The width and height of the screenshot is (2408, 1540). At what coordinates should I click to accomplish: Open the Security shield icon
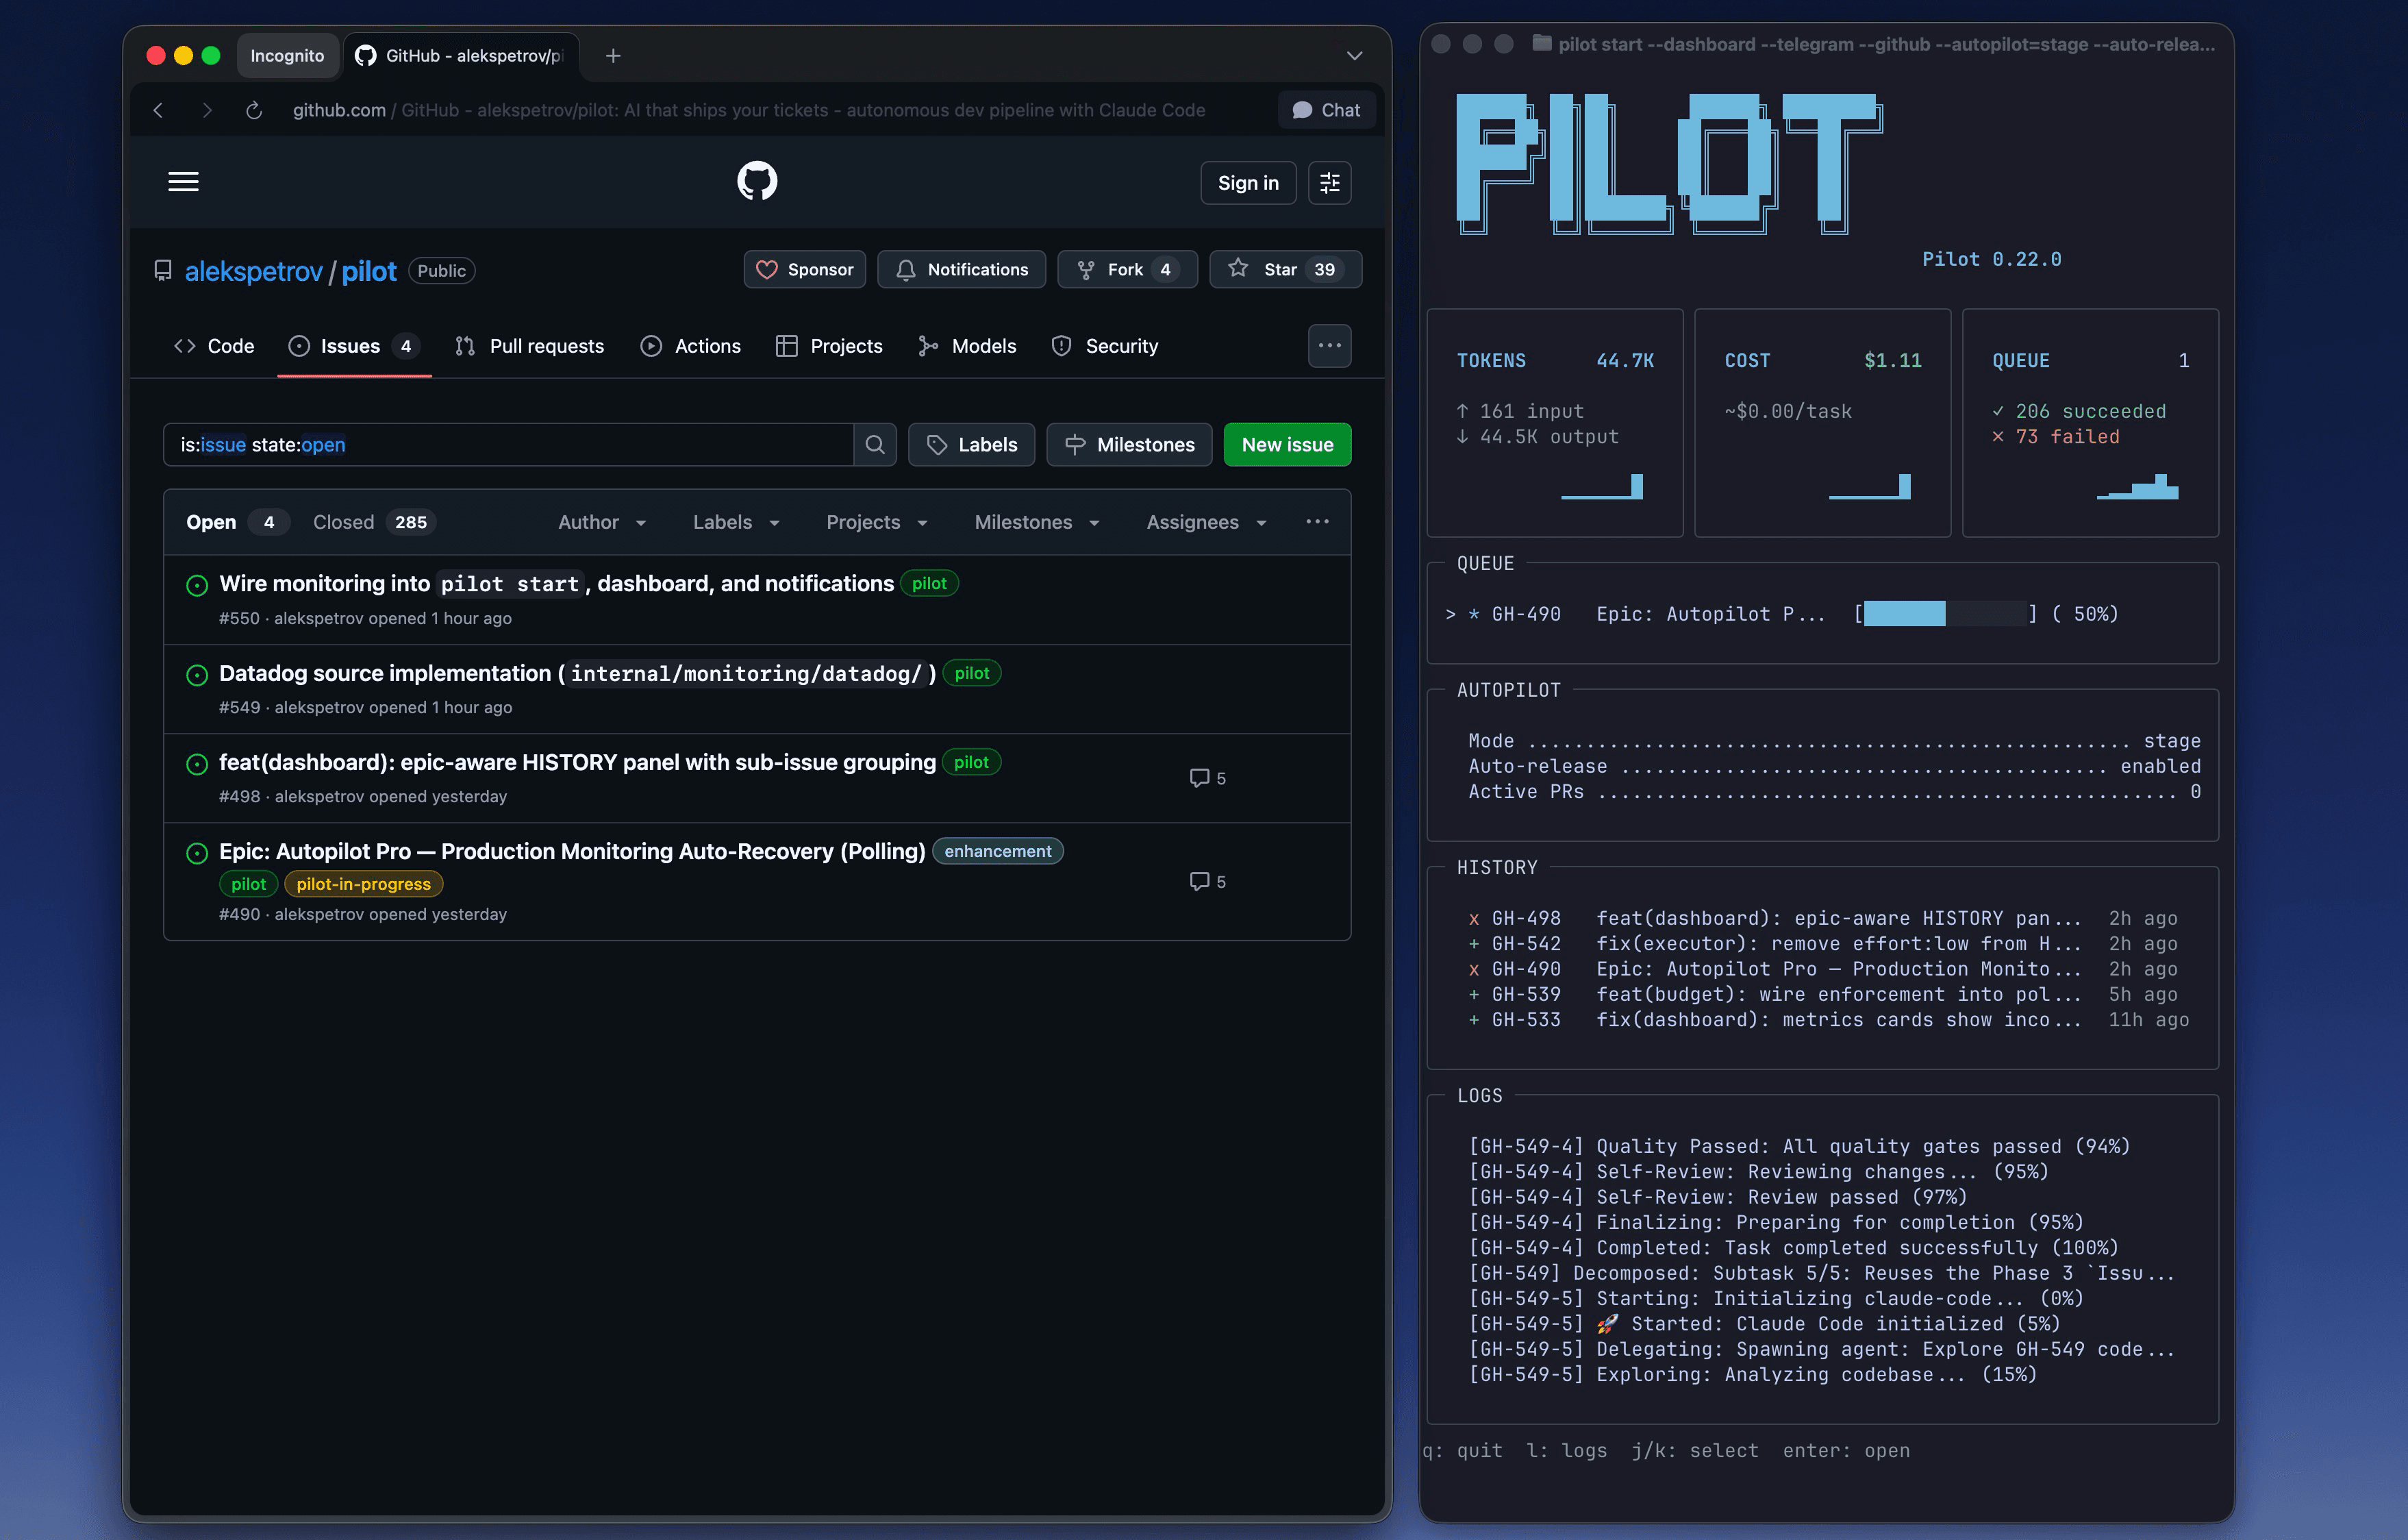click(1061, 345)
